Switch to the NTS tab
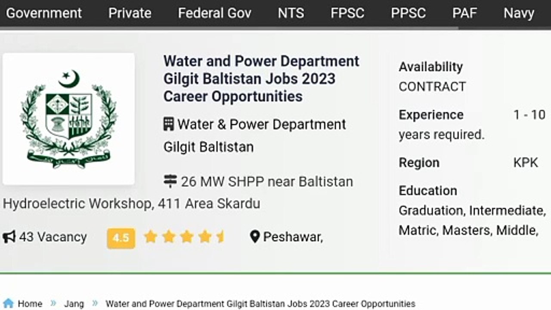Image resolution: width=551 pixels, height=310 pixels. point(291,13)
